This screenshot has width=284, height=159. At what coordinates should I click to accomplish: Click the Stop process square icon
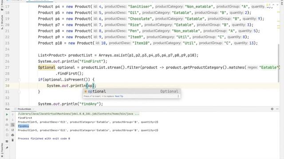click(x=7, y=120)
